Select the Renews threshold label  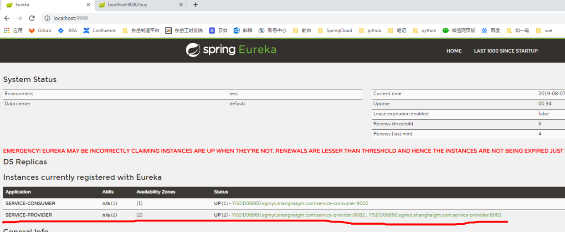393,124
